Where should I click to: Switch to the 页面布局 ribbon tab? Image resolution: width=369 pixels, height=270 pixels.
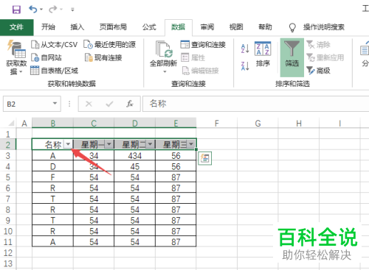tap(113, 27)
